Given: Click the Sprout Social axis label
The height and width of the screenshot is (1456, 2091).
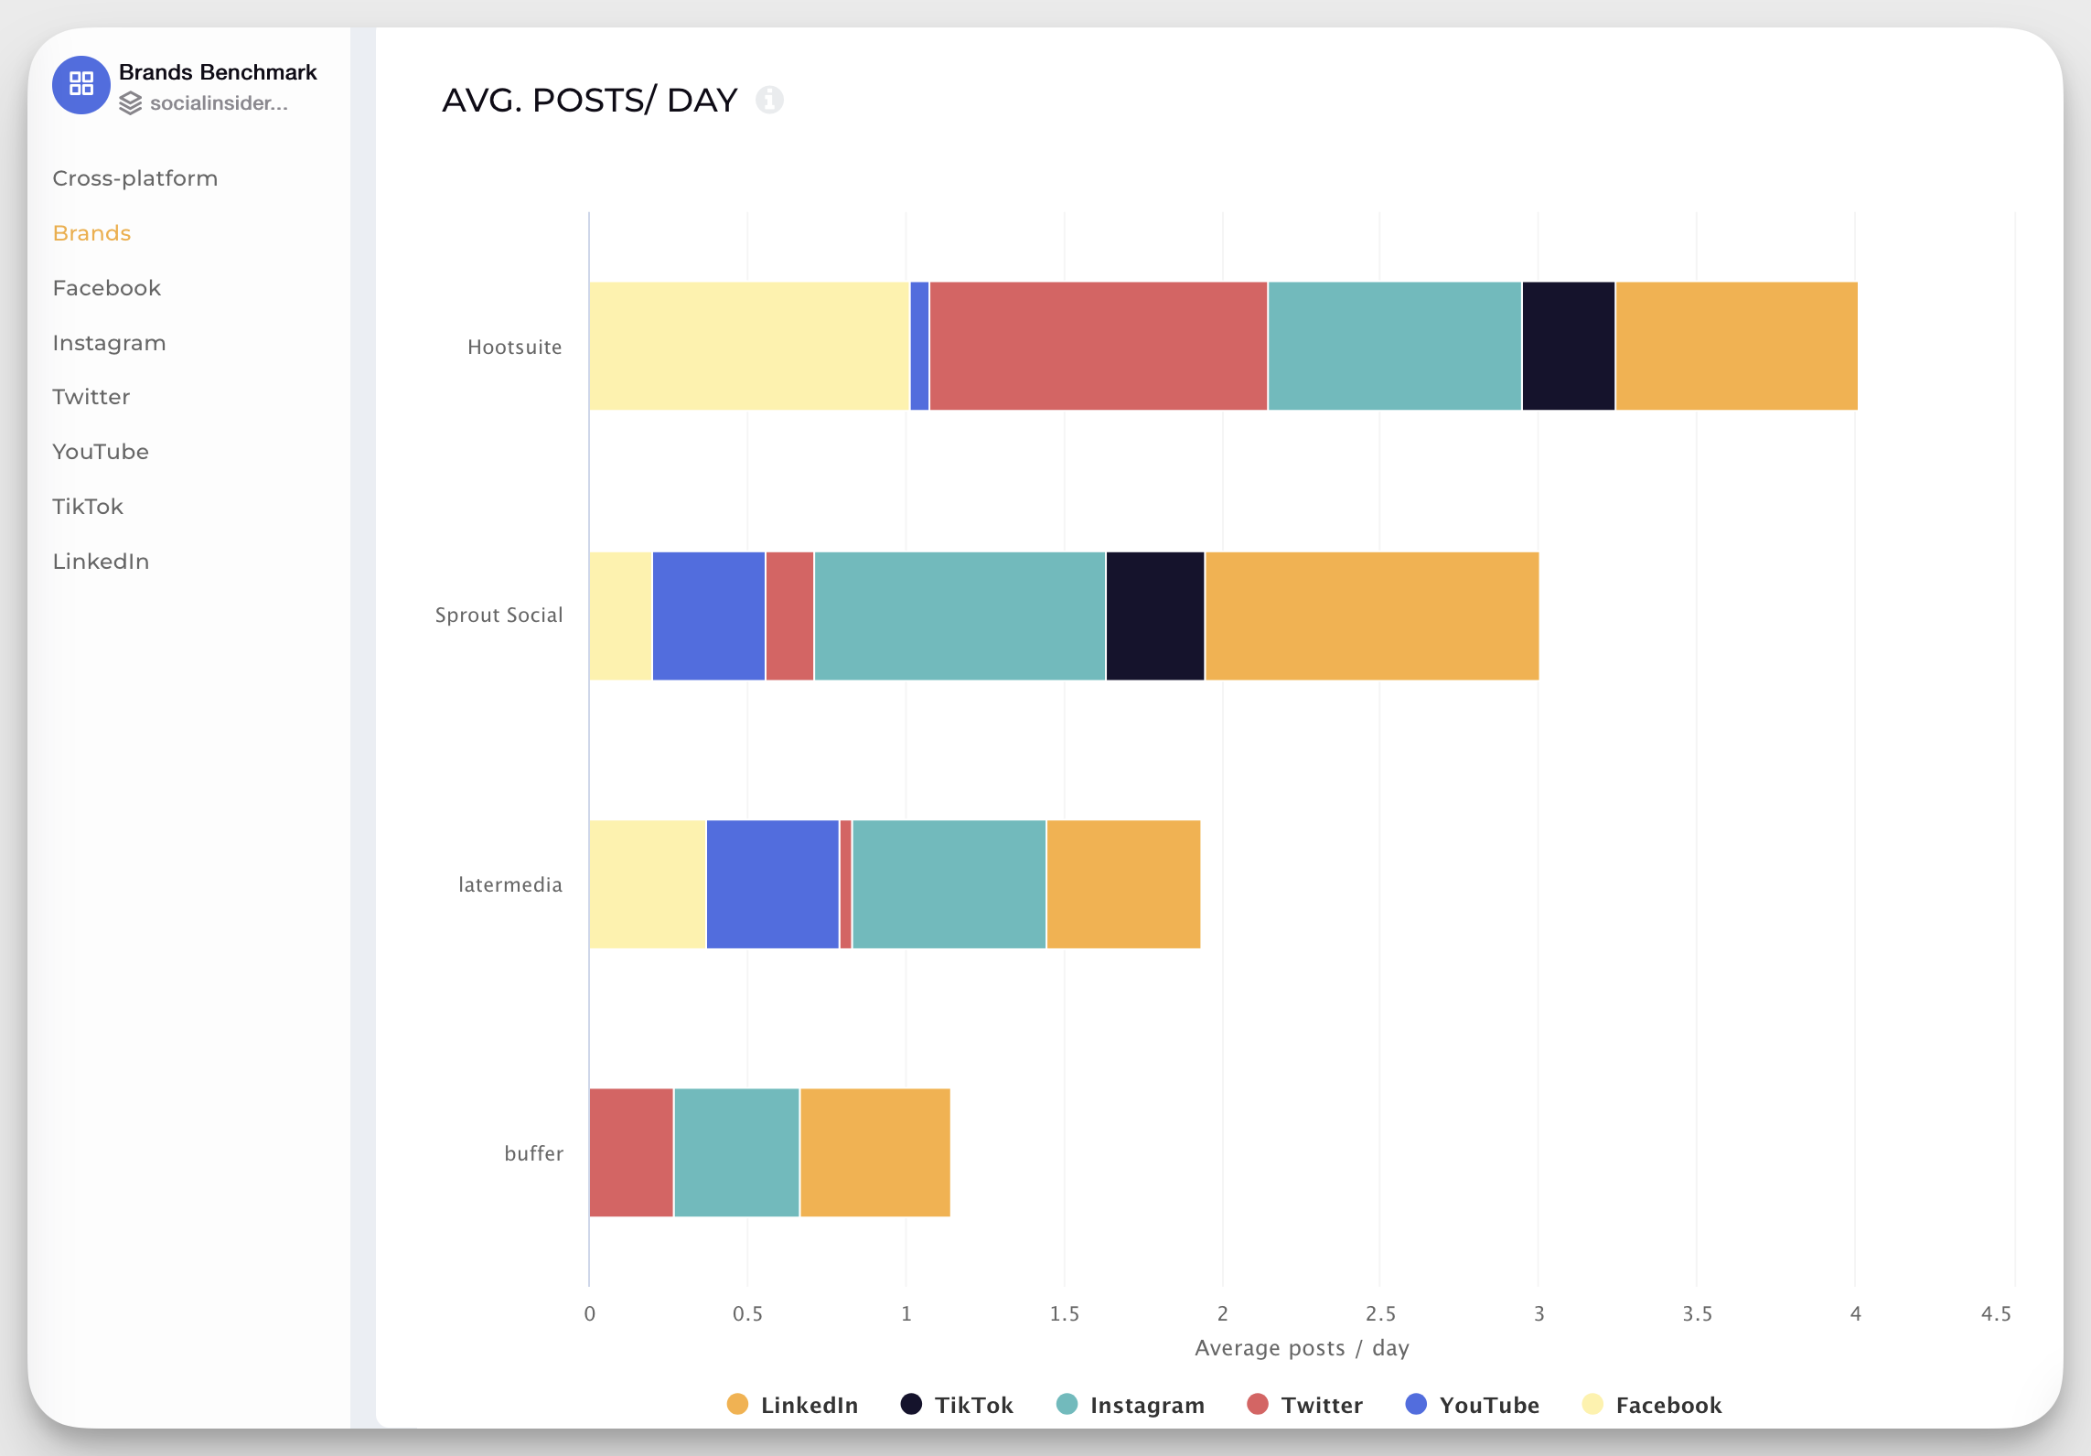Looking at the screenshot, I should click(x=499, y=616).
